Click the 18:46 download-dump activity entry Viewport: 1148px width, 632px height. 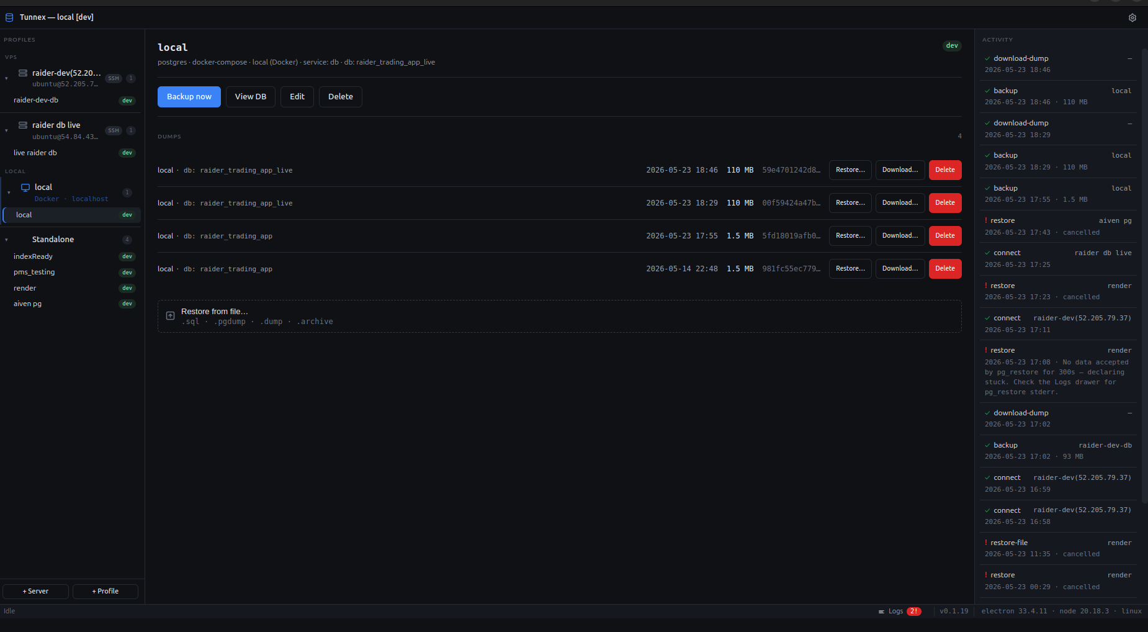click(x=1058, y=64)
